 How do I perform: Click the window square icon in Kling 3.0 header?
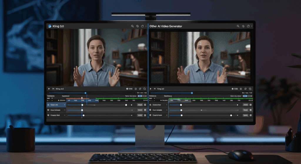pyautogui.click(x=143, y=26)
